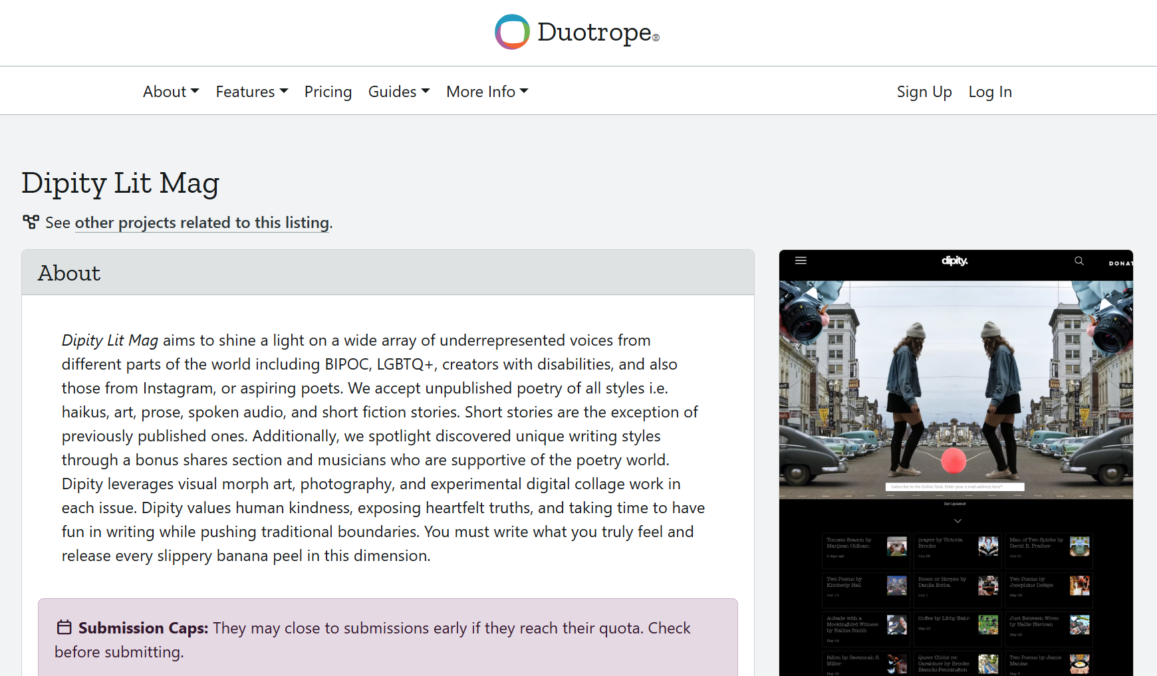Open other projects related to this listing
Image resolution: width=1157 pixels, height=676 pixels.
(x=202, y=223)
